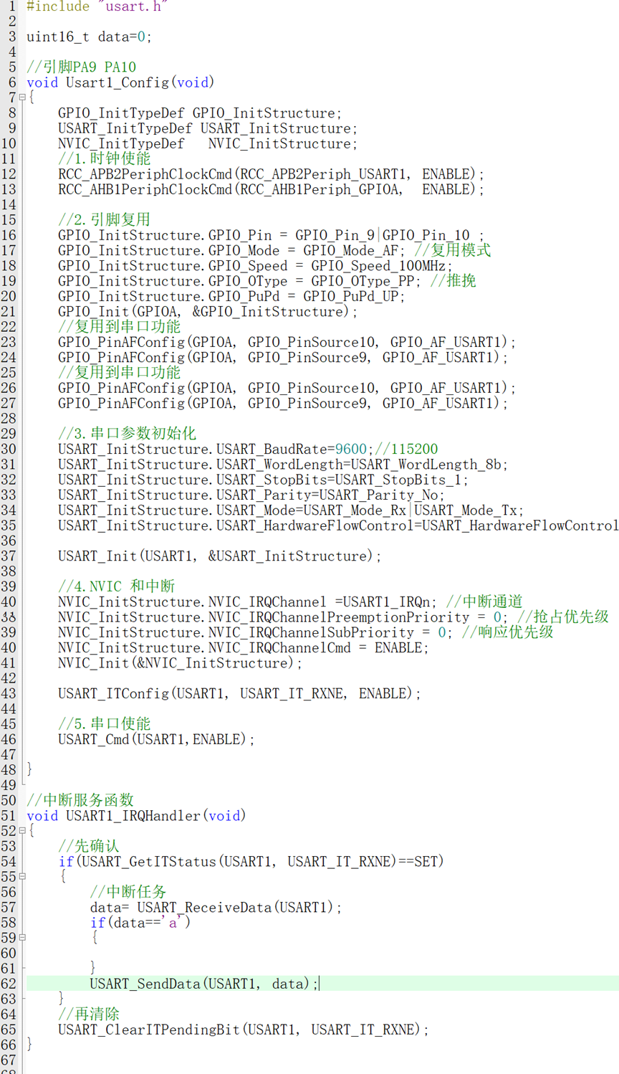Click line number 12 in gutter
Viewport: 619px width, 1074px height.
(9, 174)
